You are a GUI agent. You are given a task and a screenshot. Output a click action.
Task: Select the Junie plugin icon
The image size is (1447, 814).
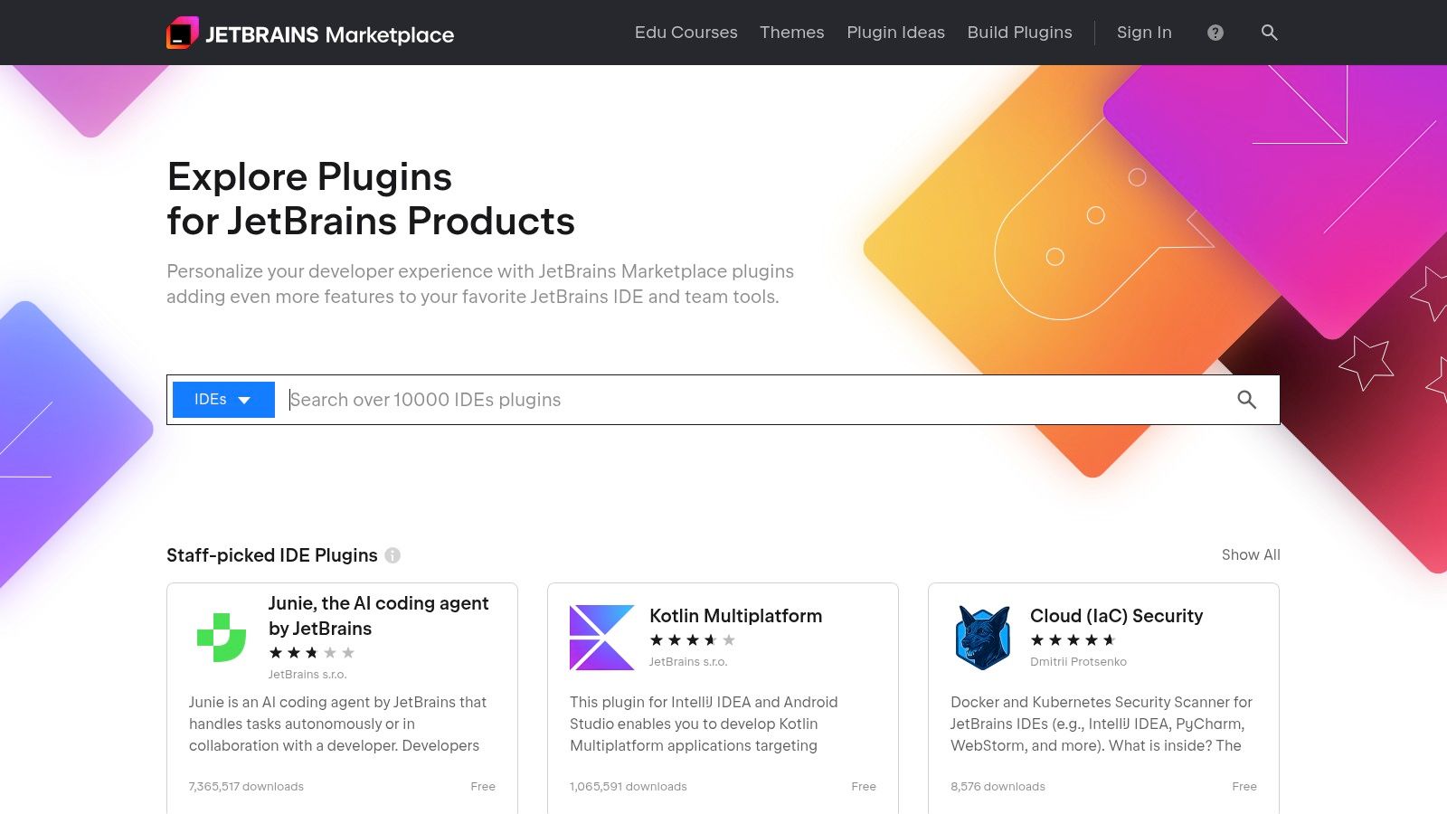(222, 639)
